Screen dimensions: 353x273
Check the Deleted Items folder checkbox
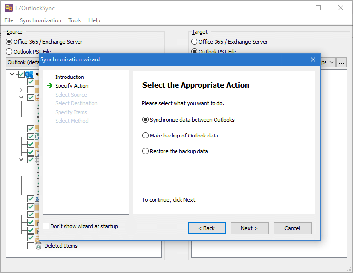tap(31, 246)
